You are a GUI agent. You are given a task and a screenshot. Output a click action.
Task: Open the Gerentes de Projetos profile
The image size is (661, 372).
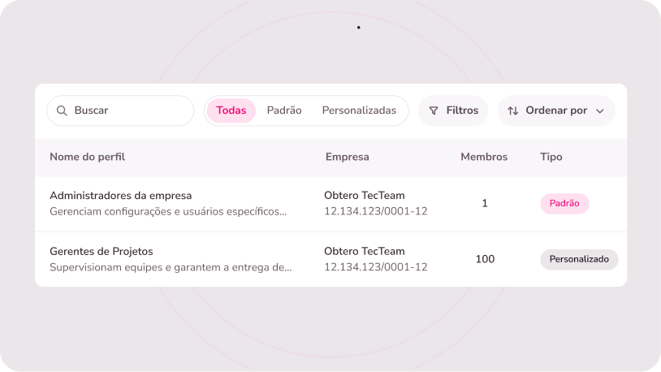102,252
